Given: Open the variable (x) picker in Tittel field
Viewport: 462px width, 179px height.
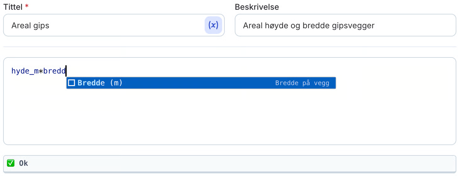Looking at the screenshot, I should pos(213,25).
